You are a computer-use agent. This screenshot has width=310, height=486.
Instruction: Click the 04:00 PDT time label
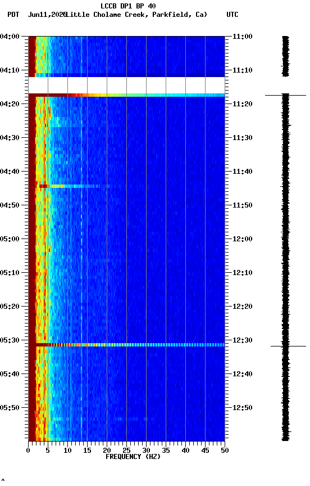click(x=10, y=37)
